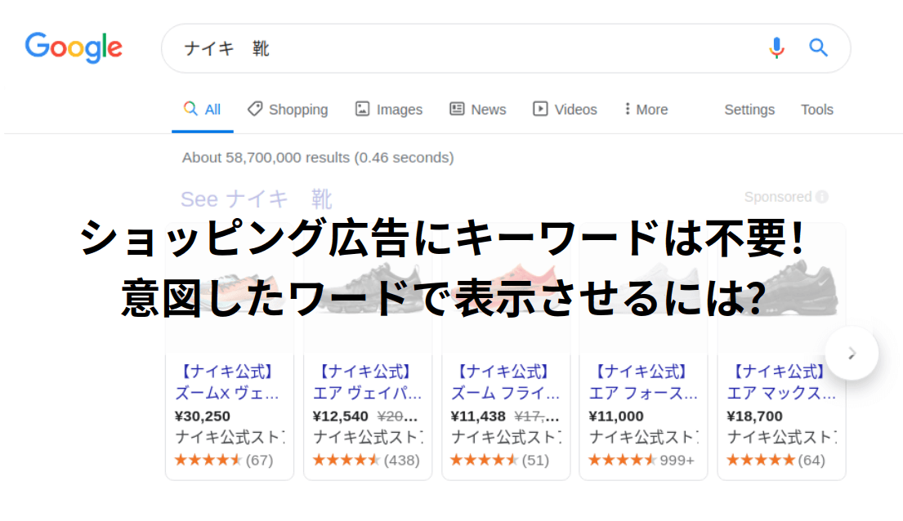Open the ズームX product listing for ¥30,250
903x521 pixels.
pos(228,393)
